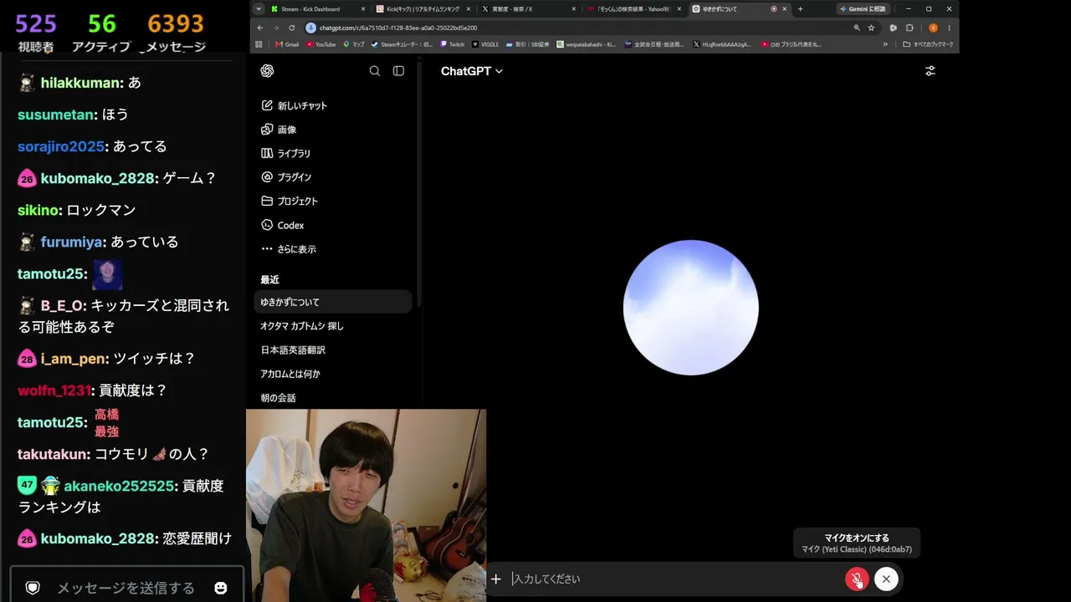Open the YouTube bookmark

pyautogui.click(x=320, y=44)
